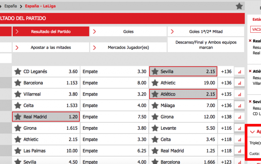261x164 pixels.
Task: Click star beside Celta 3.45
Action: [x=155, y=139]
